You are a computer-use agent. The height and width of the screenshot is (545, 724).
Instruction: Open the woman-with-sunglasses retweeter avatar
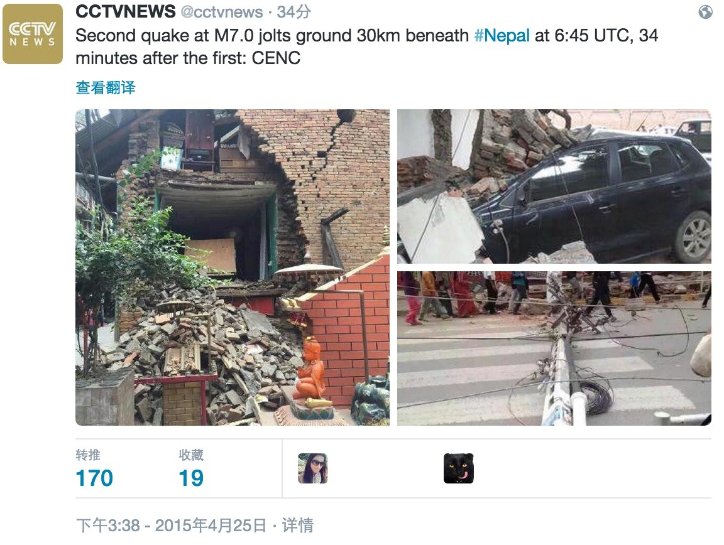(x=313, y=468)
